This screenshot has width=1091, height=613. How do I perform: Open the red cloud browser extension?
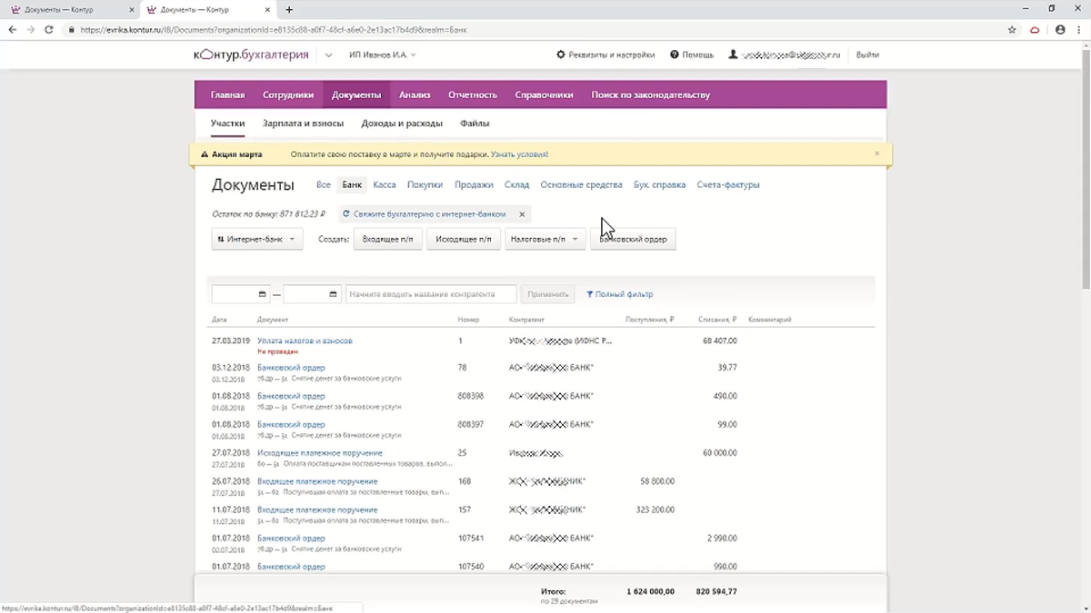pyautogui.click(x=1035, y=29)
